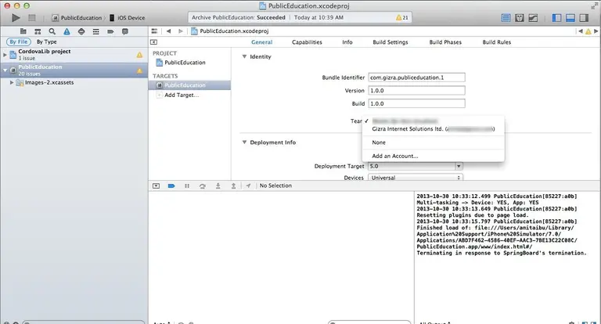Collapse the PublicEducation issues row
This screenshot has width=601, height=324.
coord(5,70)
